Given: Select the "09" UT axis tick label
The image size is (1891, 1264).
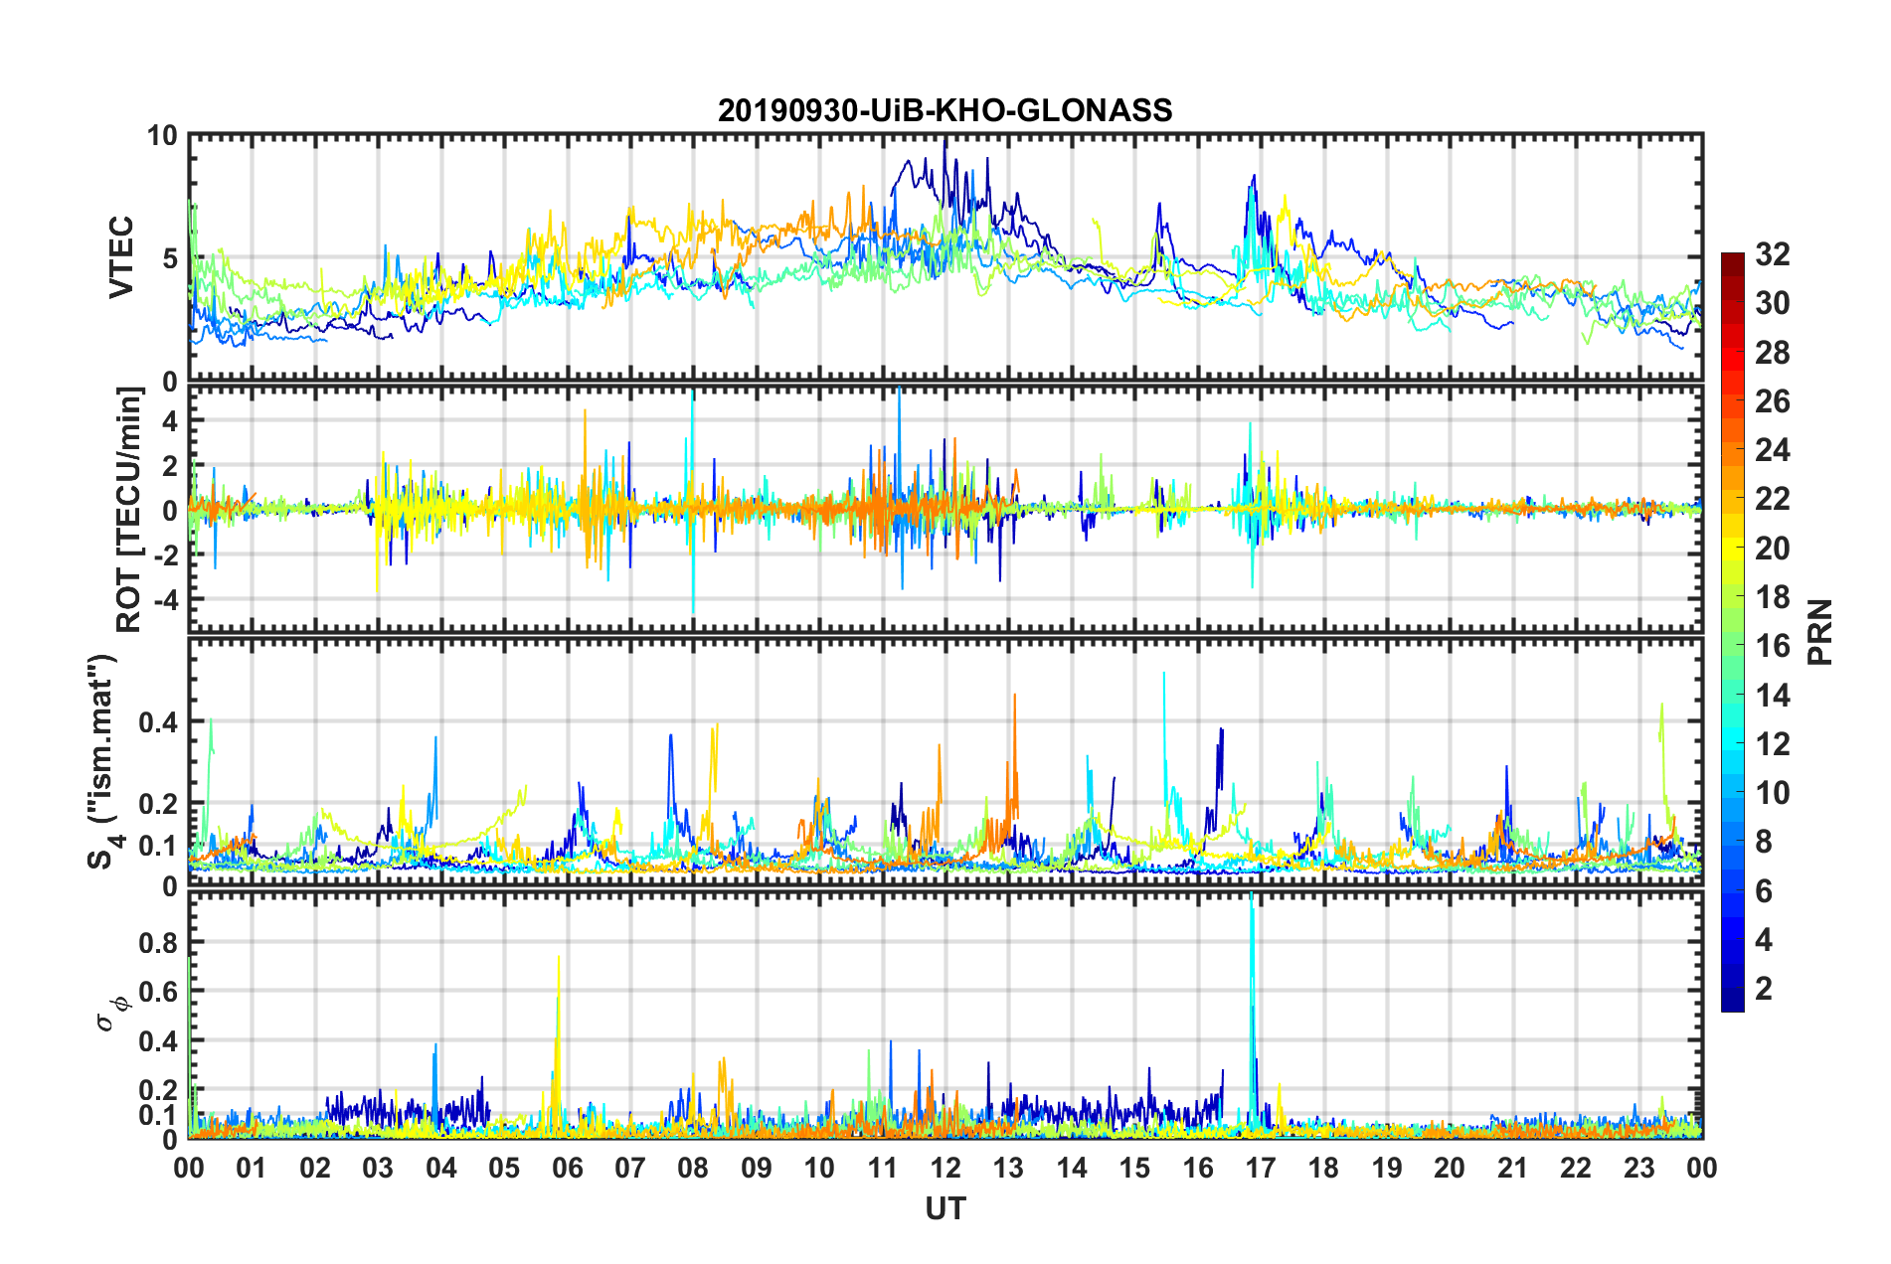Looking at the screenshot, I should pos(757,1168).
